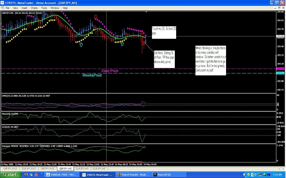Click the 14 May 01:45 time axis label

pos(150,164)
